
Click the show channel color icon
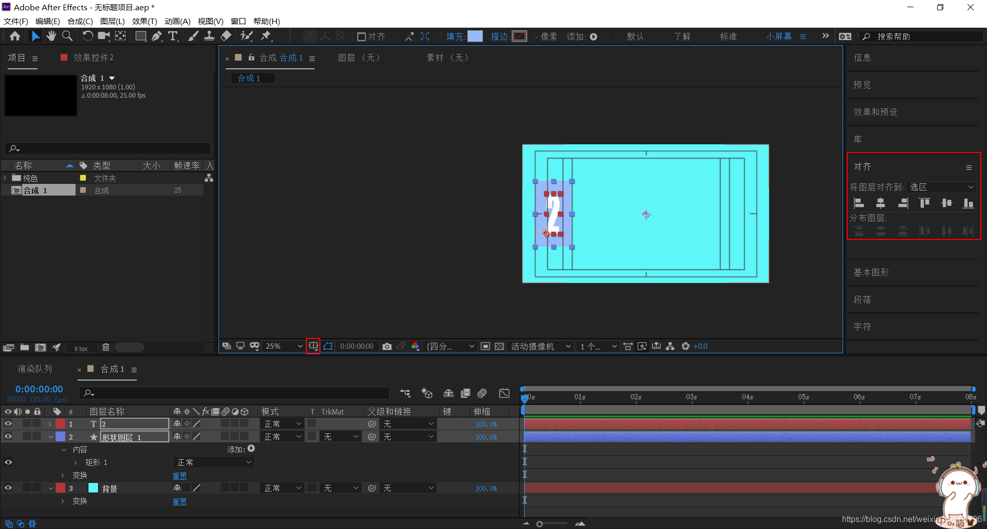pos(415,346)
